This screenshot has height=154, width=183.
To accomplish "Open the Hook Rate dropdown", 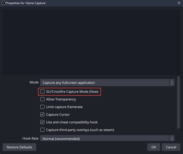I will tap(107, 138).
